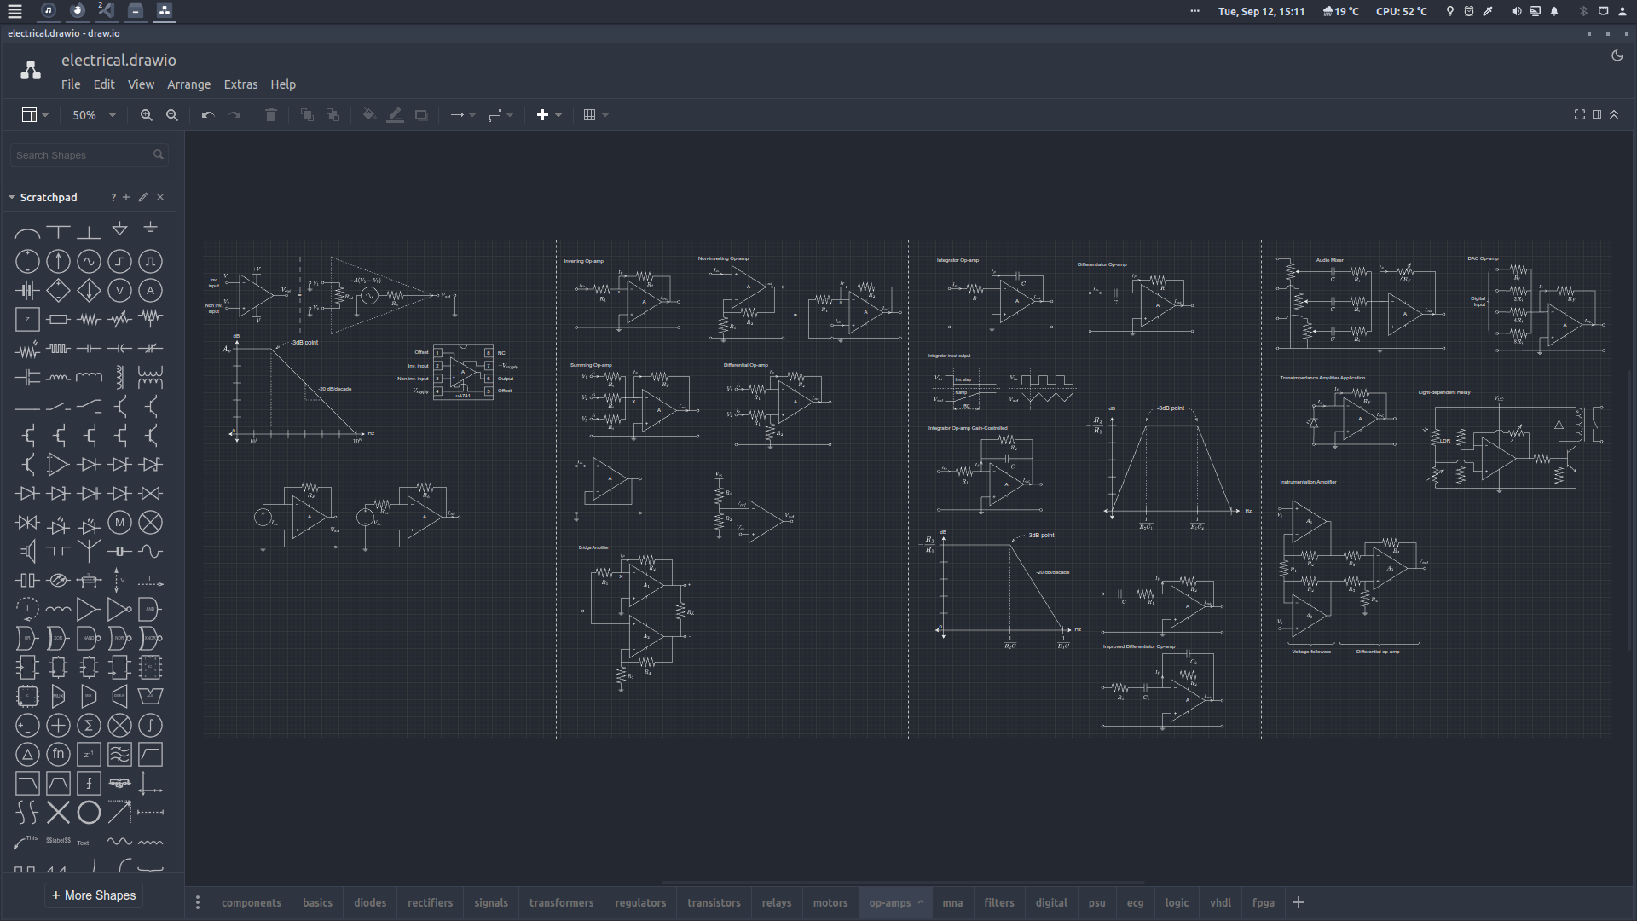Select the antenna shape in Scratchpad
This screenshot has width=1637, height=921.
click(89, 552)
